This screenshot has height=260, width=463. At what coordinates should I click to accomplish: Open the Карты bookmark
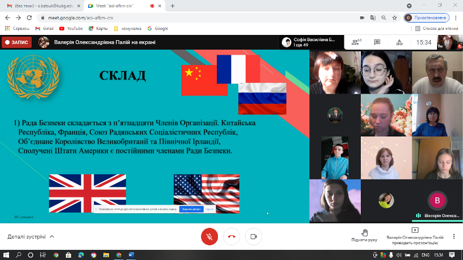pyautogui.click(x=98, y=29)
